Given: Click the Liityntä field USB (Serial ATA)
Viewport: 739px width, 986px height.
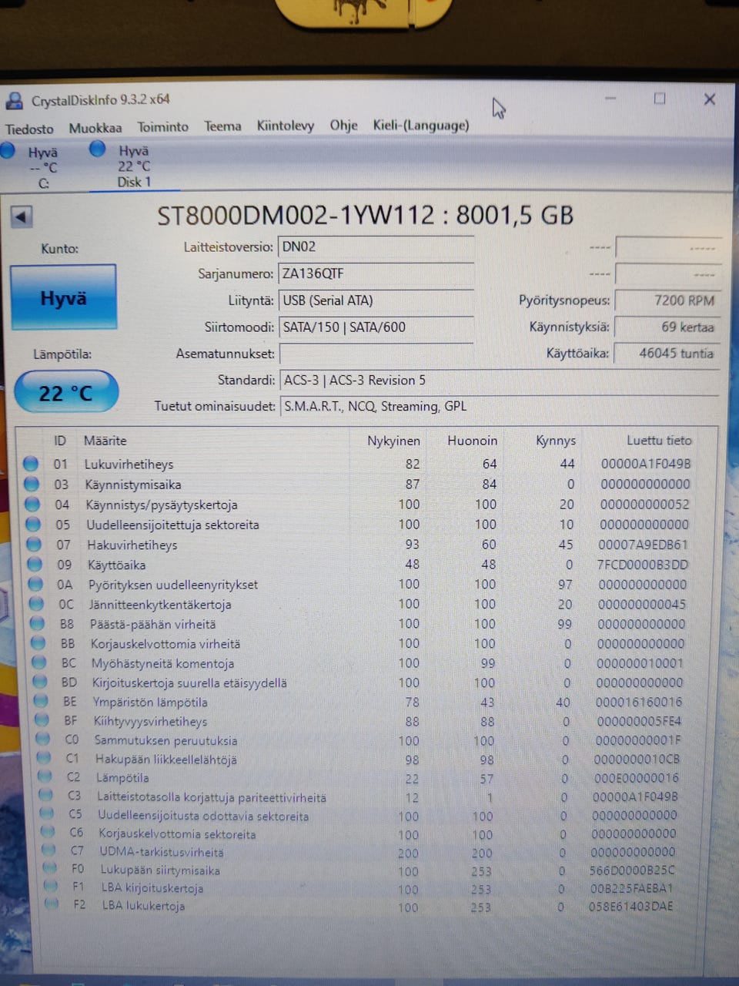Looking at the screenshot, I should tap(376, 300).
